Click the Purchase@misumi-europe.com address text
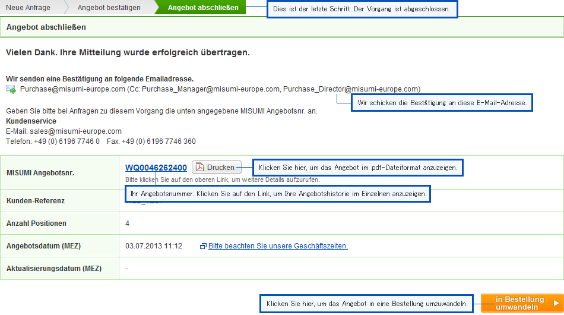The width and height of the screenshot is (564, 315). click(72, 89)
